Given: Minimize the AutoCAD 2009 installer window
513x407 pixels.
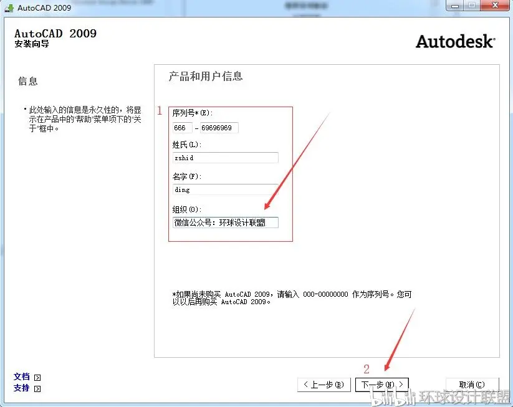Looking at the screenshot, I should [x=455, y=6].
